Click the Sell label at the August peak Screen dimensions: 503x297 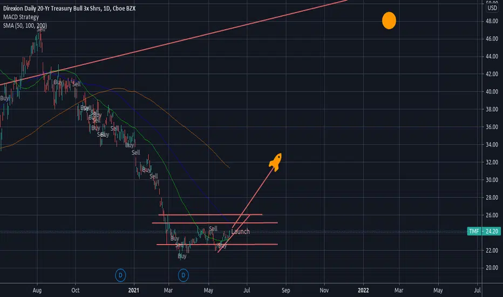tap(41, 30)
